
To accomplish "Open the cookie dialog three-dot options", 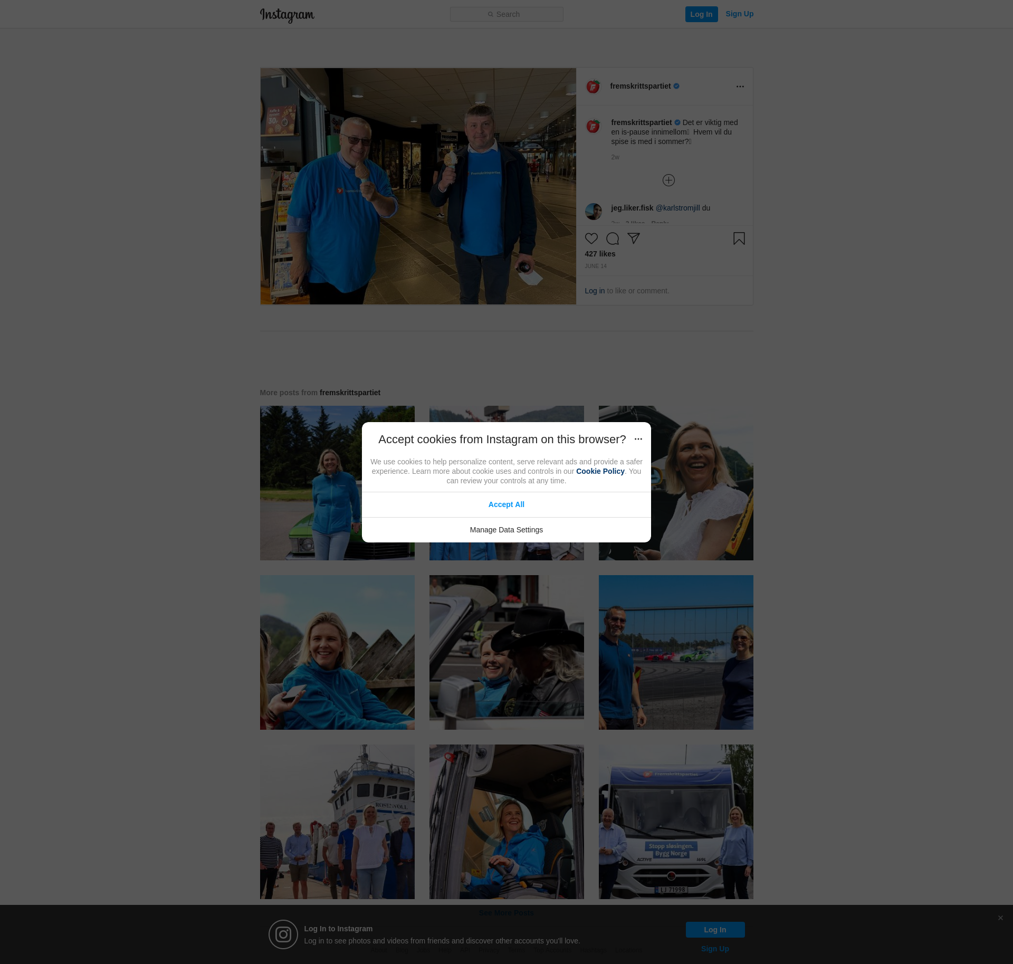I will (x=638, y=439).
